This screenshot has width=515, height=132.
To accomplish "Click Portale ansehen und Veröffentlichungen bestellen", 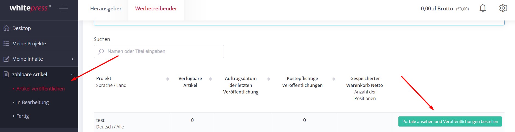I will 450,122.
